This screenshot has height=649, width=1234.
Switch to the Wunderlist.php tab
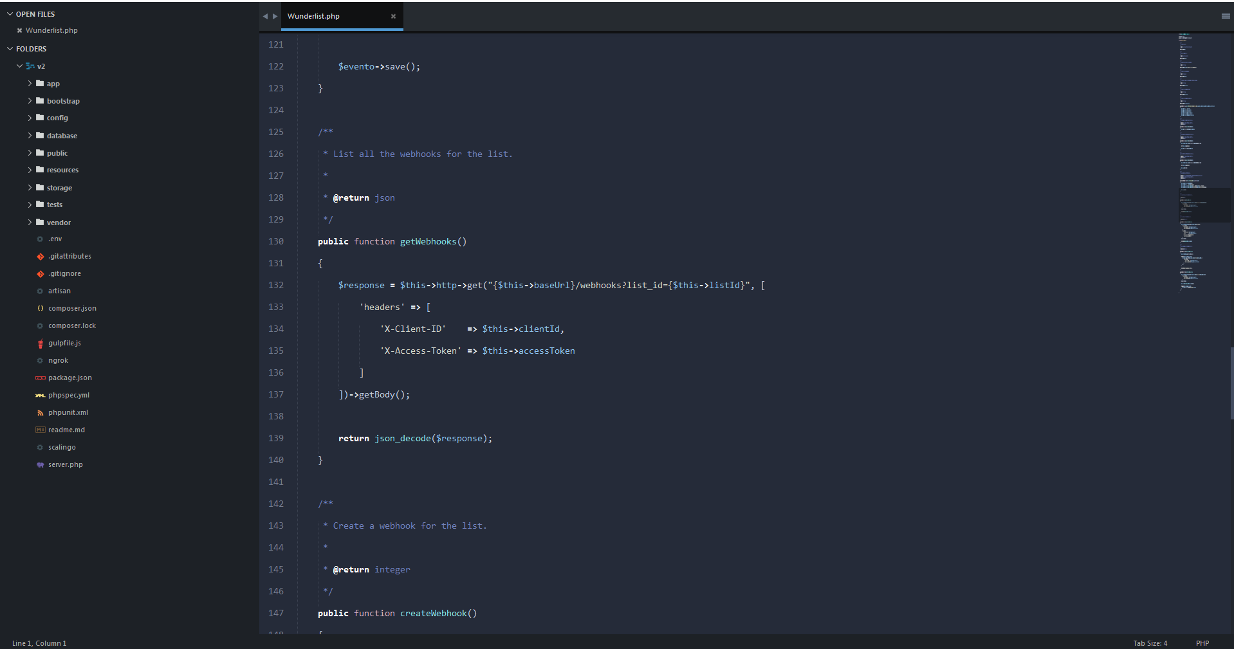313,16
